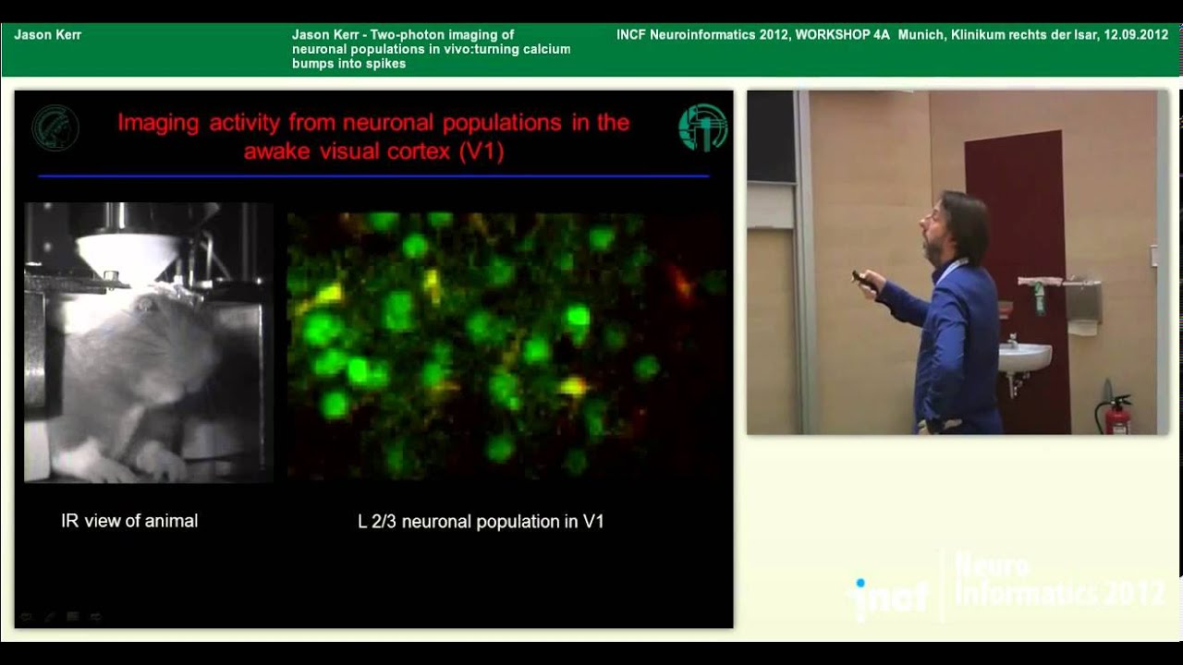
Task: Click the speaker camera video panel
Action: tap(957, 262)
